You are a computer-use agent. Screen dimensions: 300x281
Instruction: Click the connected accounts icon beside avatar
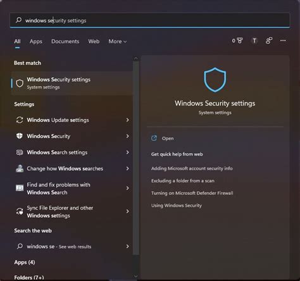(x=269, y=41)
